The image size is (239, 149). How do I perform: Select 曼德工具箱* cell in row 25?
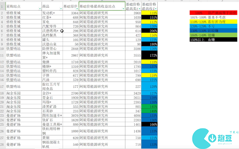click(52, 124)
